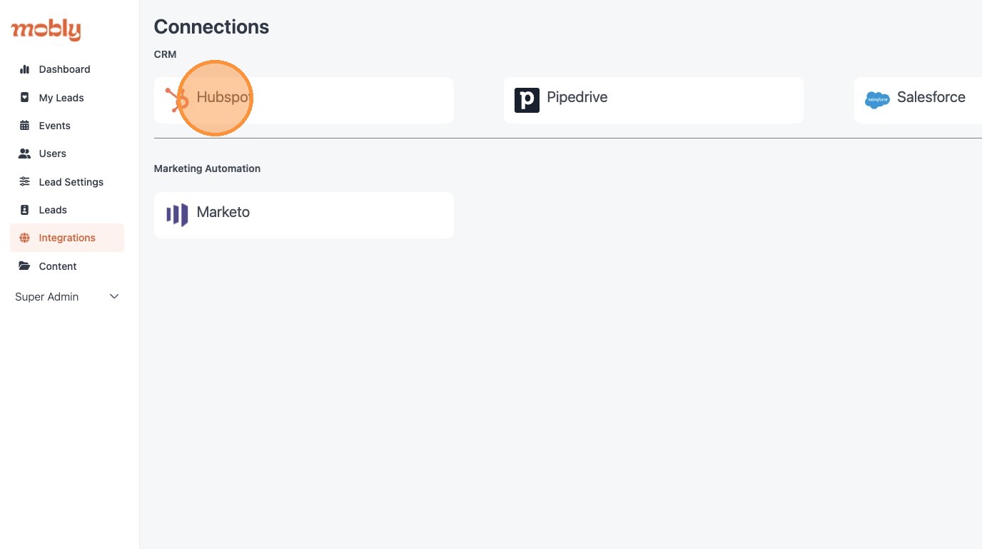Expand the Super Admin chevron
Viewport: 982px width, 549px height.
click(x=114, y=297)
